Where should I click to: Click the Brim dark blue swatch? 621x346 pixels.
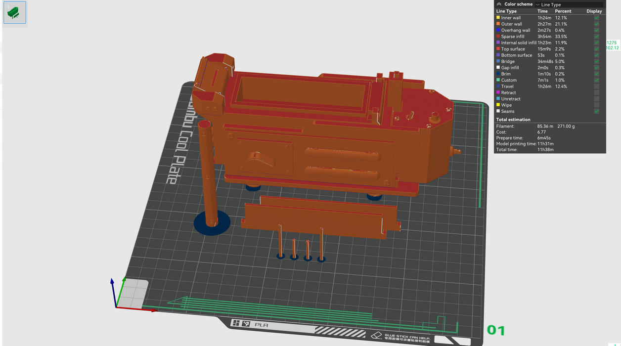pyautogui.click(x=498, y=74)
